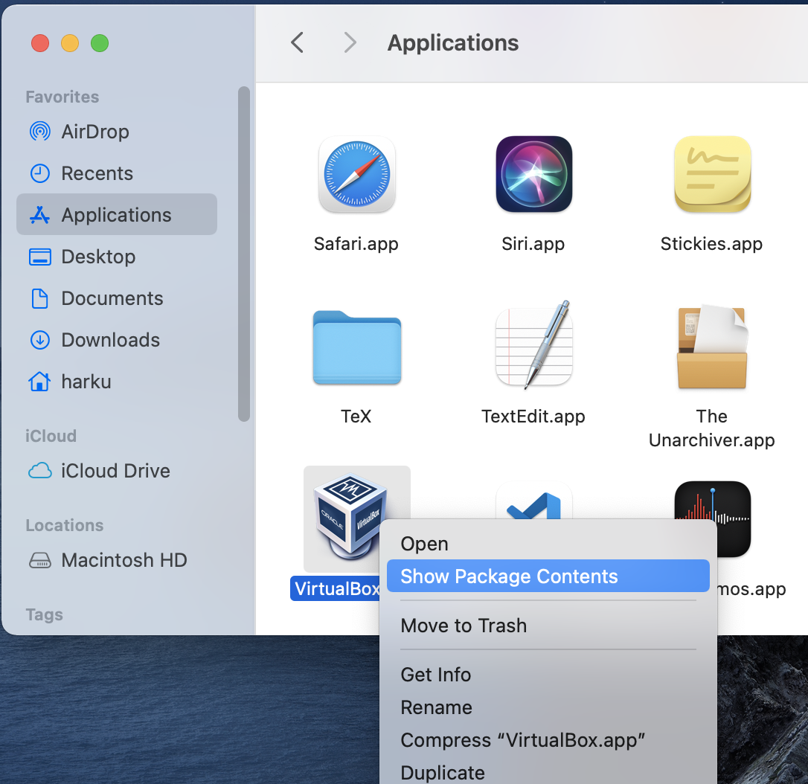The height and width of the screenshot is (784, 808).
Task: Select the Visual Studio Code icon
Action: [534, 500]
